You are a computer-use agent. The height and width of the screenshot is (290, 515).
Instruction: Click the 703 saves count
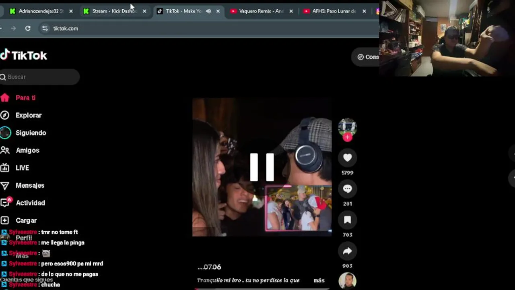tap(347, 235)
